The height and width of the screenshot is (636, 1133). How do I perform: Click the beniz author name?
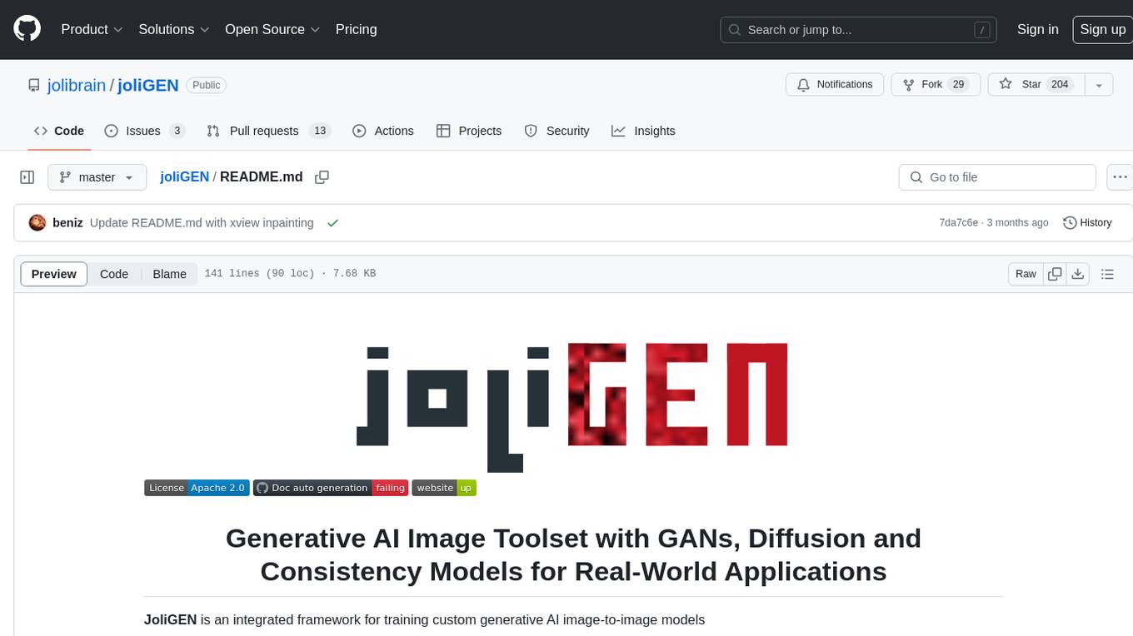(67, 223)
